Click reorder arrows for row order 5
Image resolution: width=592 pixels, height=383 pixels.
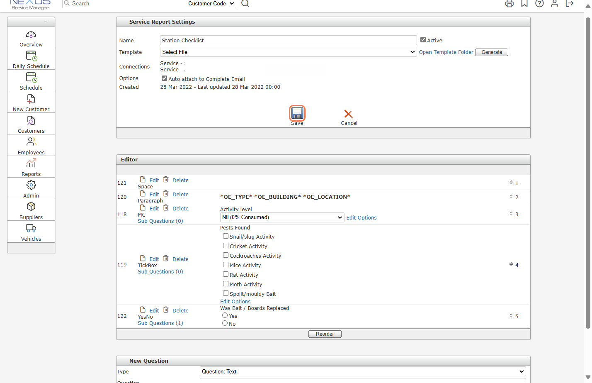[511, 315]
